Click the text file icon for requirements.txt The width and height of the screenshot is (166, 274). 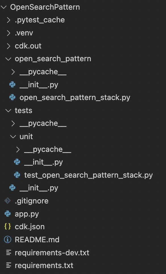[x=9, y=265]
